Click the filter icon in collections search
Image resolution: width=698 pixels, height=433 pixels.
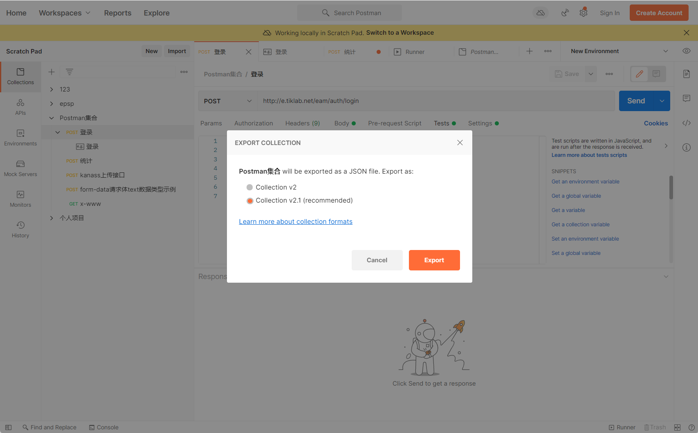[70, 72]
